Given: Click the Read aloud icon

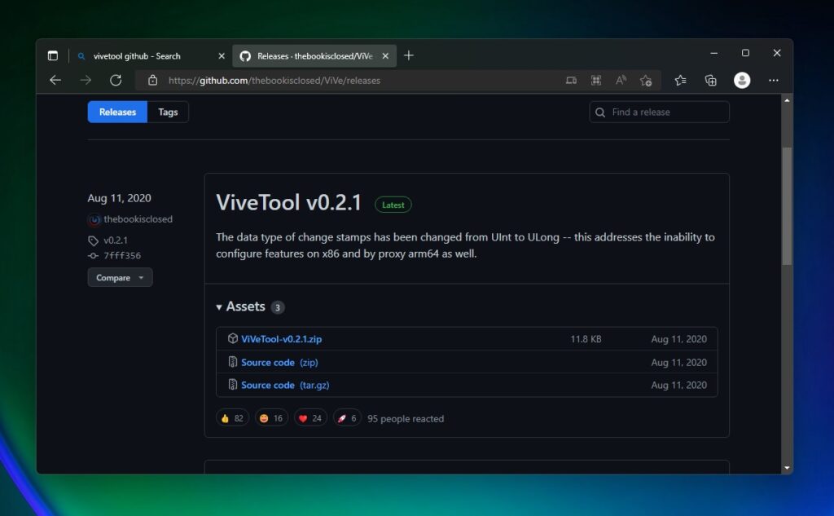Looking at the screenshot, I should [x=621, y=80].
